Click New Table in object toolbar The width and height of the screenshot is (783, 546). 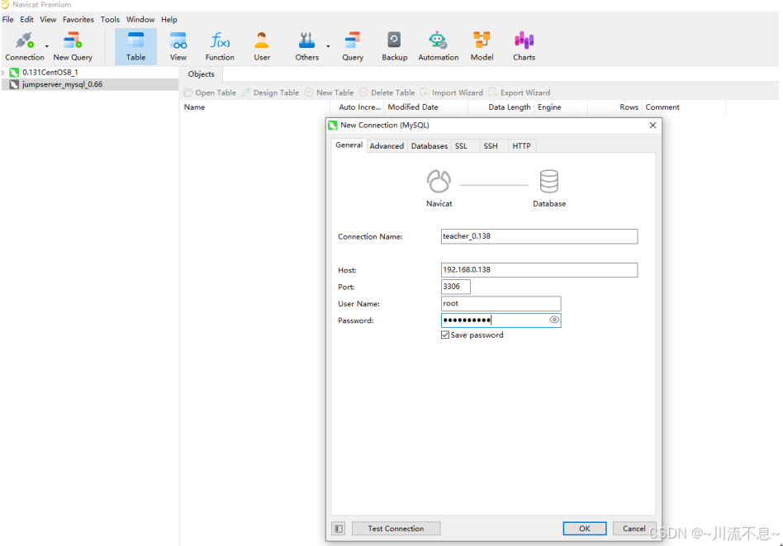(x=329, y=93)
